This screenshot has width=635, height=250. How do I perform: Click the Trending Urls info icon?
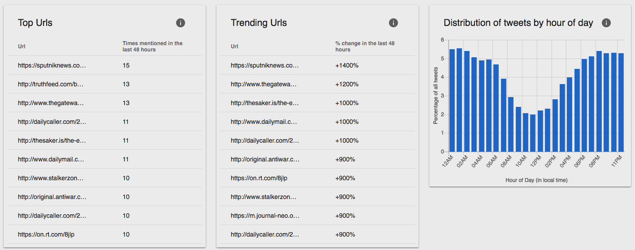click(x=393, y=23)
